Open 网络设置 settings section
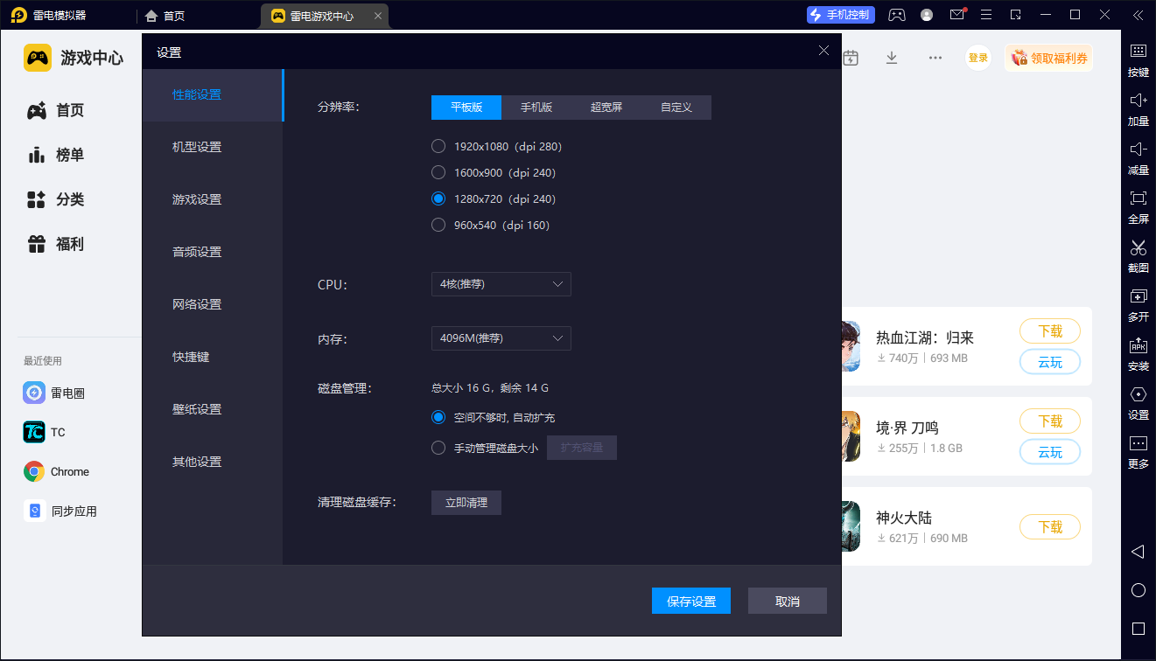Screen dimensions: 1156x661 pyautogui.click(x=213, y=304)
